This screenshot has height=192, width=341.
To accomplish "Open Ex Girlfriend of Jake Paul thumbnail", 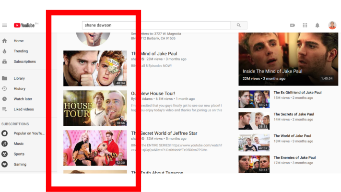I will 254,99.
